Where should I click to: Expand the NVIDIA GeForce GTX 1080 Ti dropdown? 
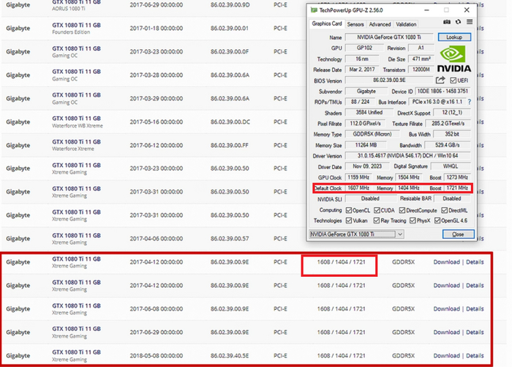399,234
